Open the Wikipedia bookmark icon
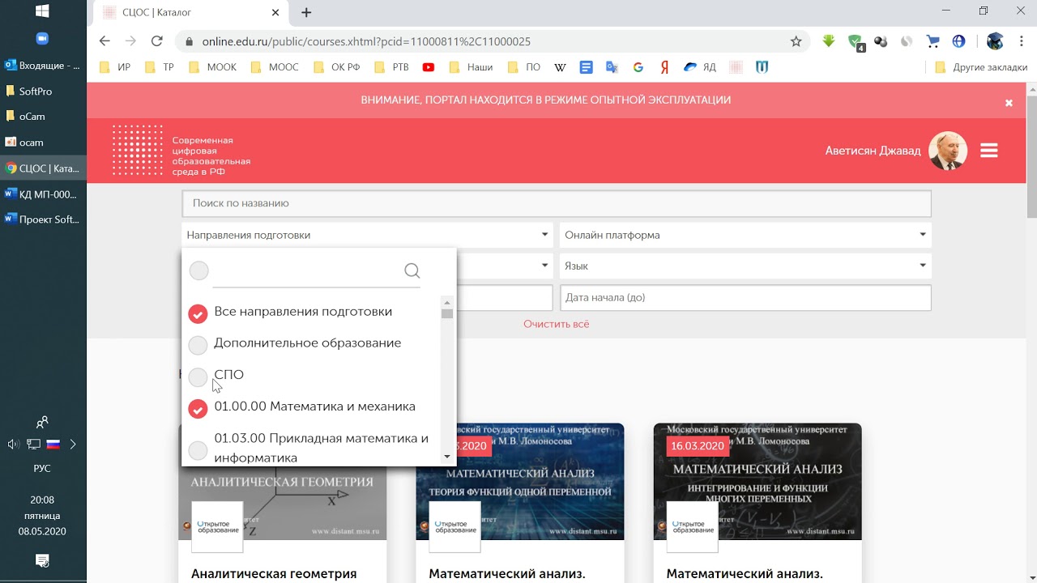The width and height of the screenshot is (1037, 583). (x=560, y=67)
